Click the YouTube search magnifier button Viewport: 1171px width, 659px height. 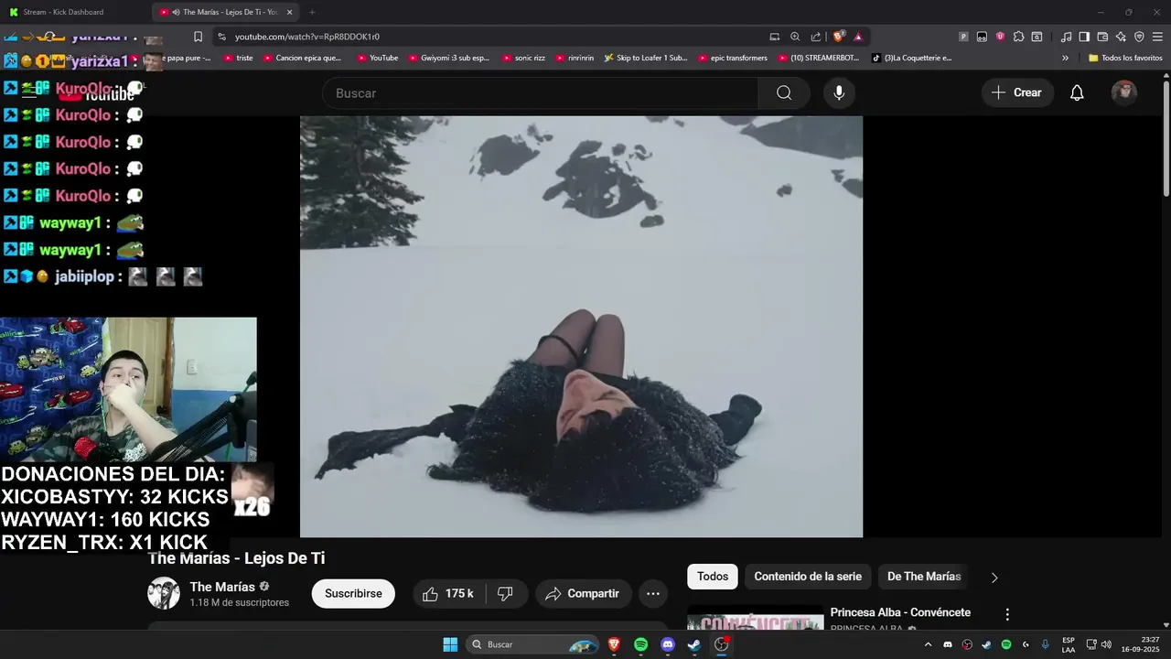[x=784, y=92]
